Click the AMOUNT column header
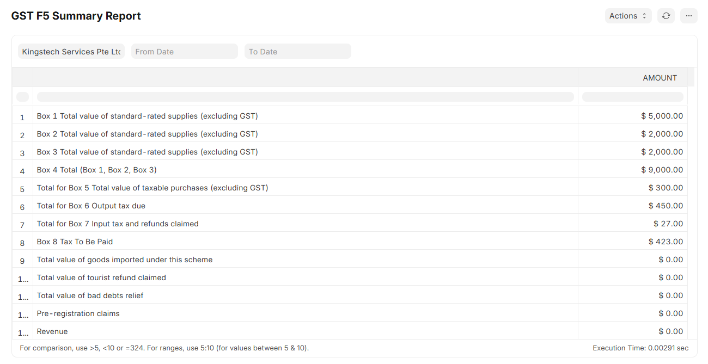 (x=660, y=78)
